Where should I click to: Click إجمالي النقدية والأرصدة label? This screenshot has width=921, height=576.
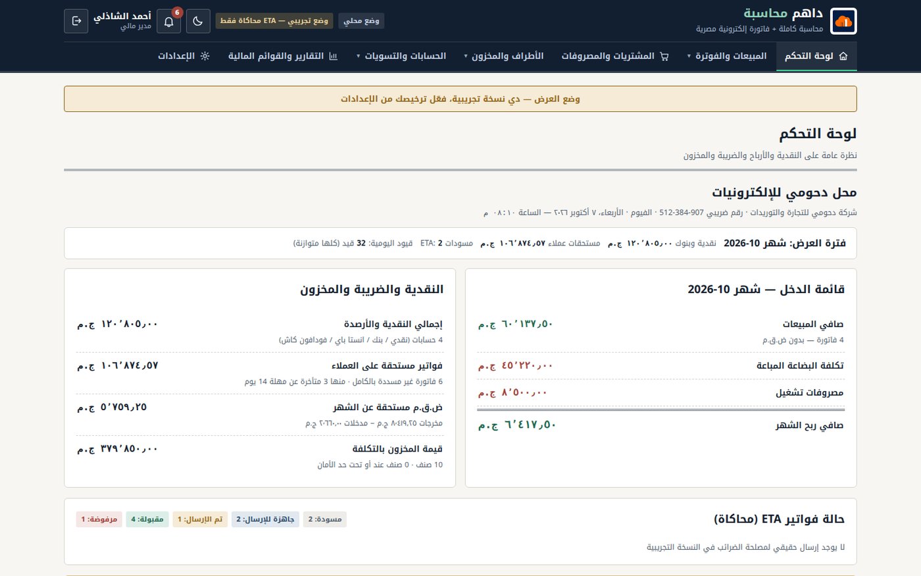point(393,324)
